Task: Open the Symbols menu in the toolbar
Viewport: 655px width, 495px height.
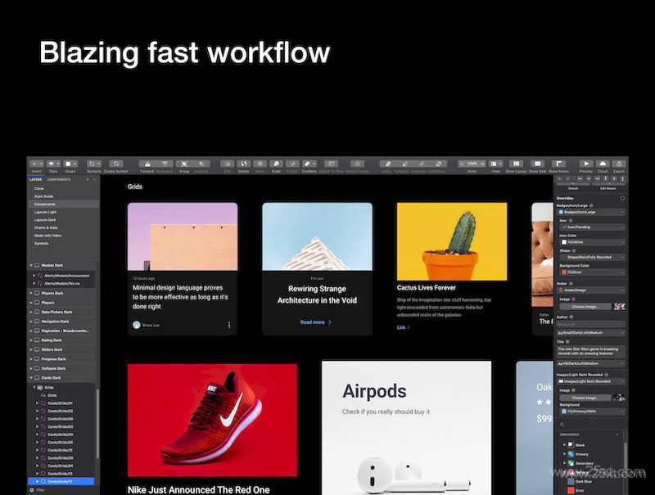Action: [93, 164]
